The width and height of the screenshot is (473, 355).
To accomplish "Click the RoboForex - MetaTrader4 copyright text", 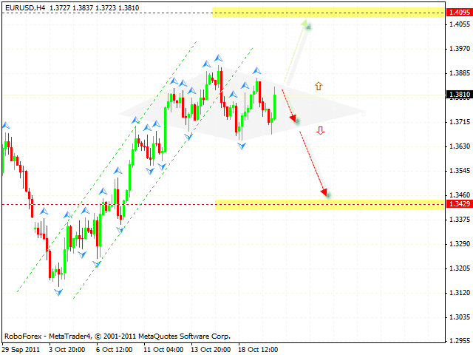I will tap(118, 336).
